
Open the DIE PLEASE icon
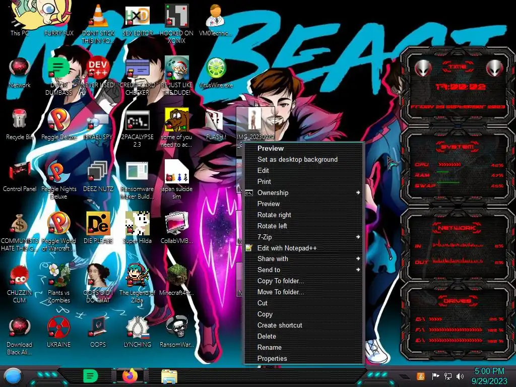pyautogui.click(x=98, y=228)
